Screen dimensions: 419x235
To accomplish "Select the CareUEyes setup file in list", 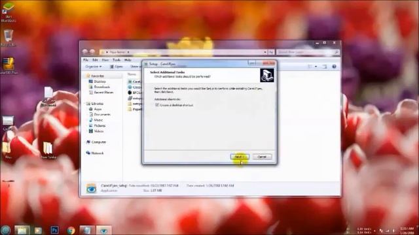I will 135,82.
